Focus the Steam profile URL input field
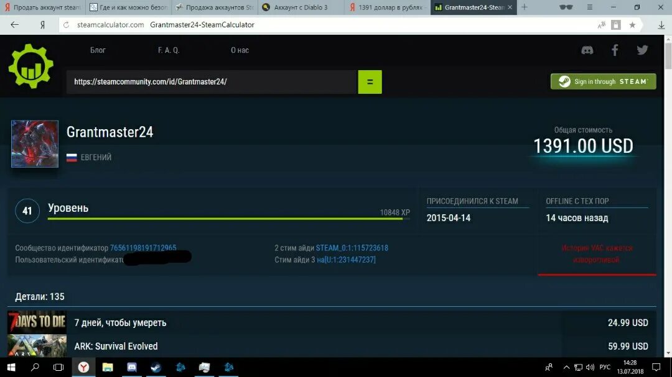Viewport: 672px width, 377px height. coord(212,82)
